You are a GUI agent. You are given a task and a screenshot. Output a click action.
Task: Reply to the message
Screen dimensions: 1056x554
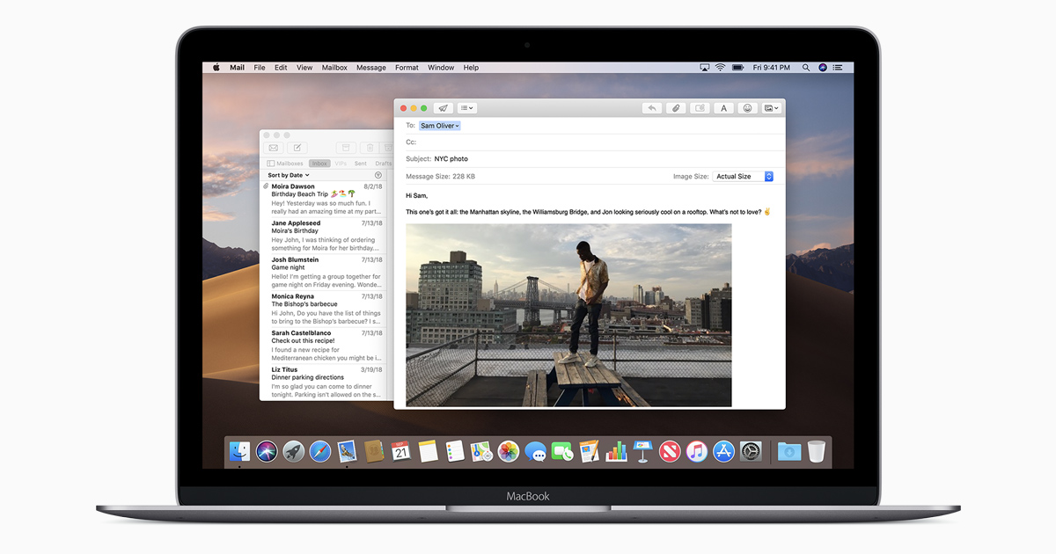click(651, 108)
